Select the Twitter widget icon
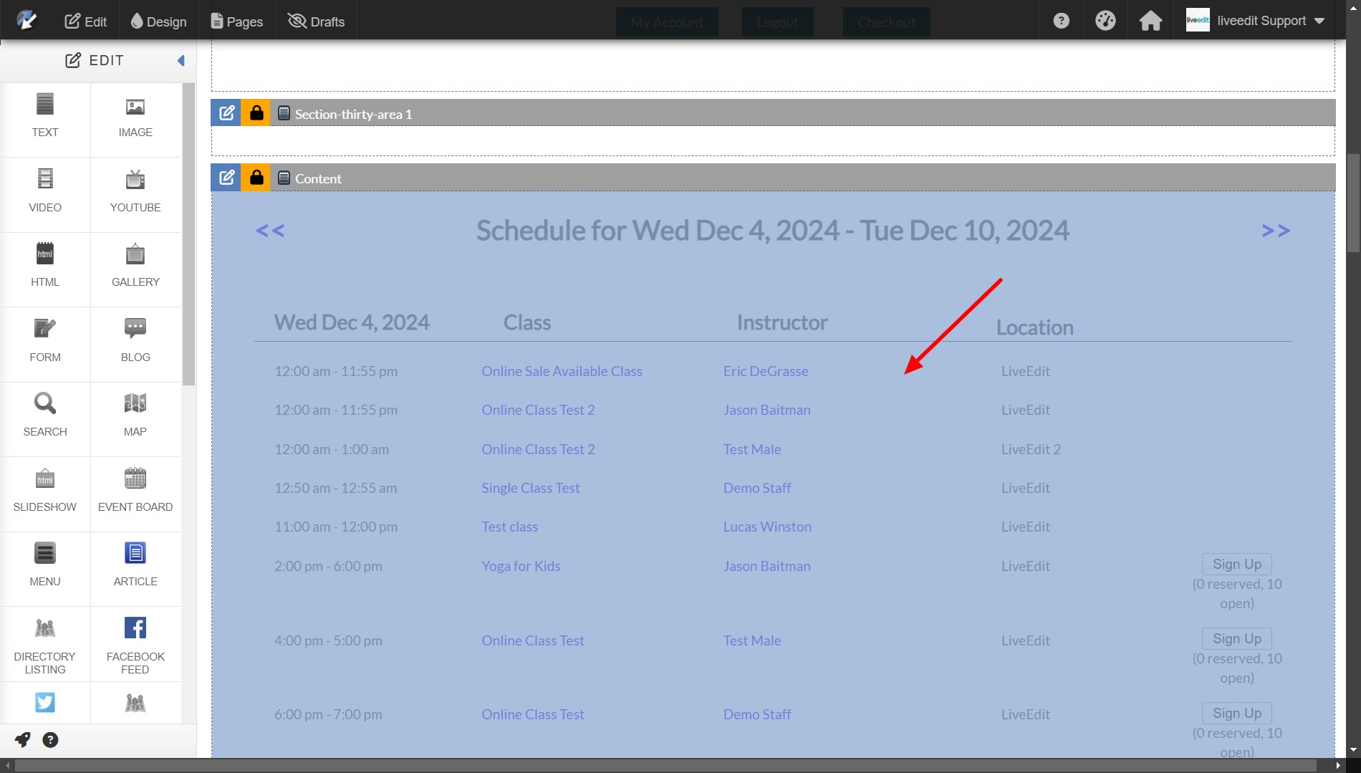This screenshot has height=773, width=1361. pos(45,702)
